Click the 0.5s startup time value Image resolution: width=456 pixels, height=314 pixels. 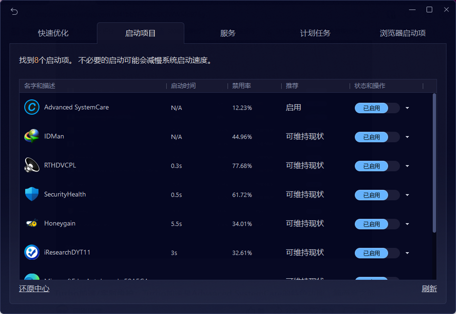coord(176,195)
